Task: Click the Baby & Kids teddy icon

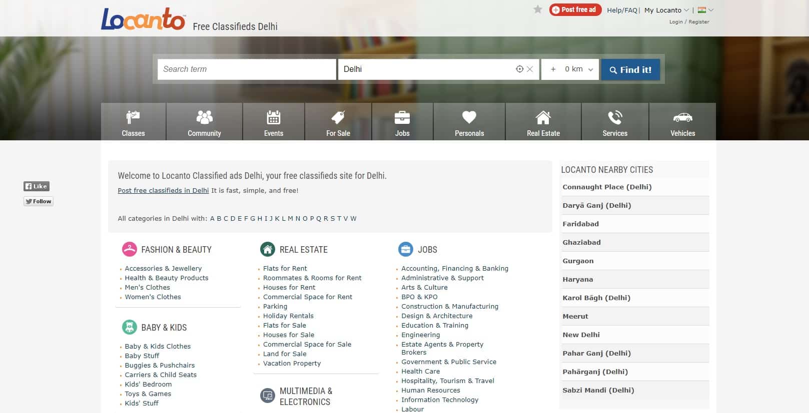Action: point(130,327)
